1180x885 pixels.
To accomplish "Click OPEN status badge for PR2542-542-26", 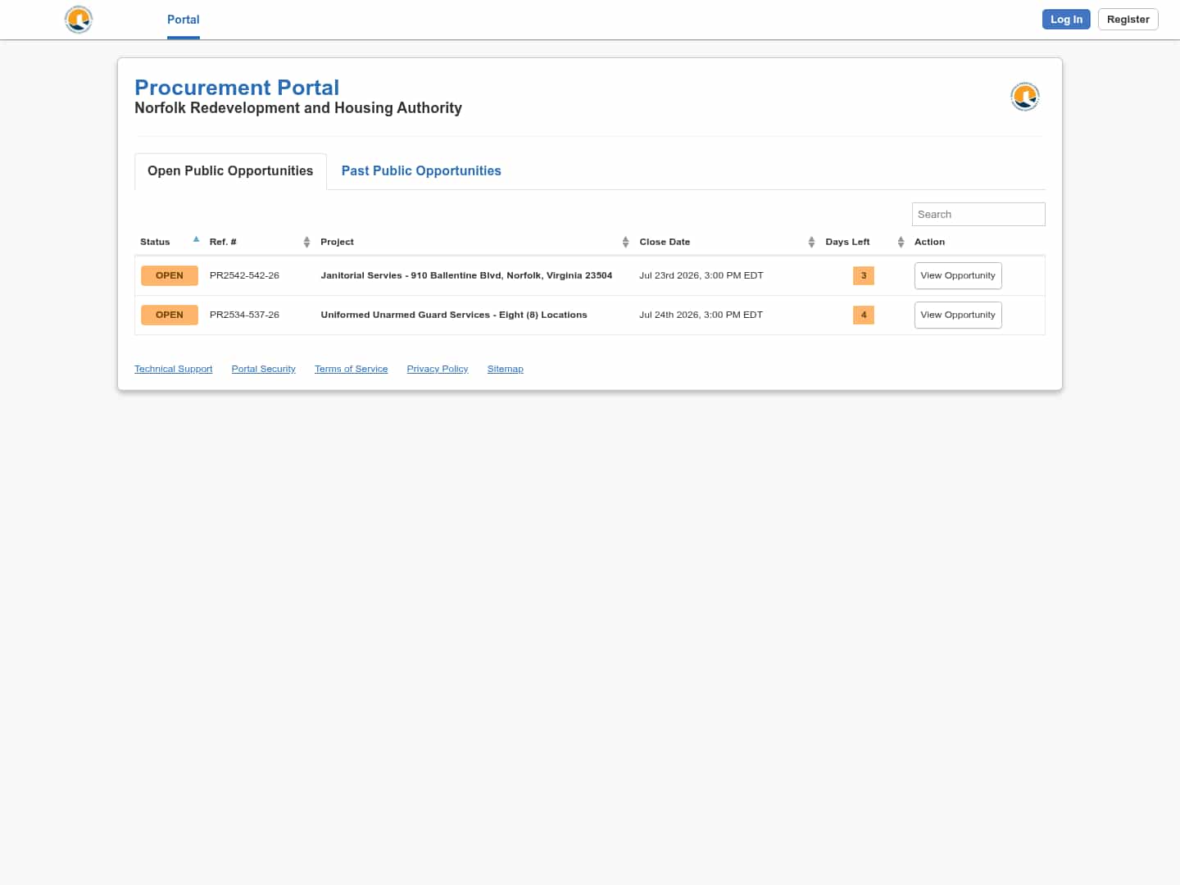I will point(170,275).
